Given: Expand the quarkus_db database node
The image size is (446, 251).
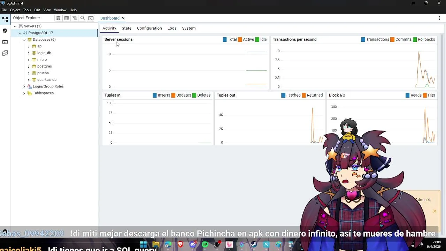Looking at the screenshot, I should pyautogui.click(x=29, y=80).
